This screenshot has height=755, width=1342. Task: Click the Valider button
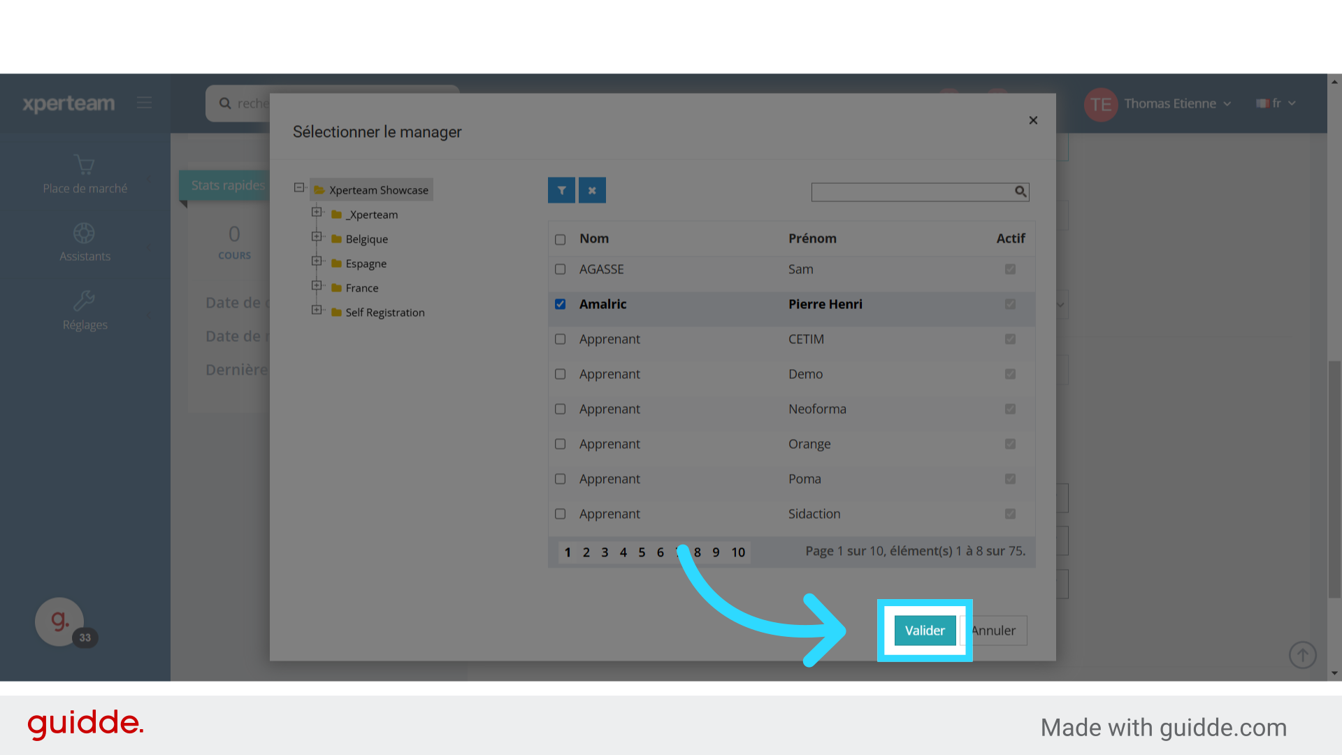(x=924, y=631)
